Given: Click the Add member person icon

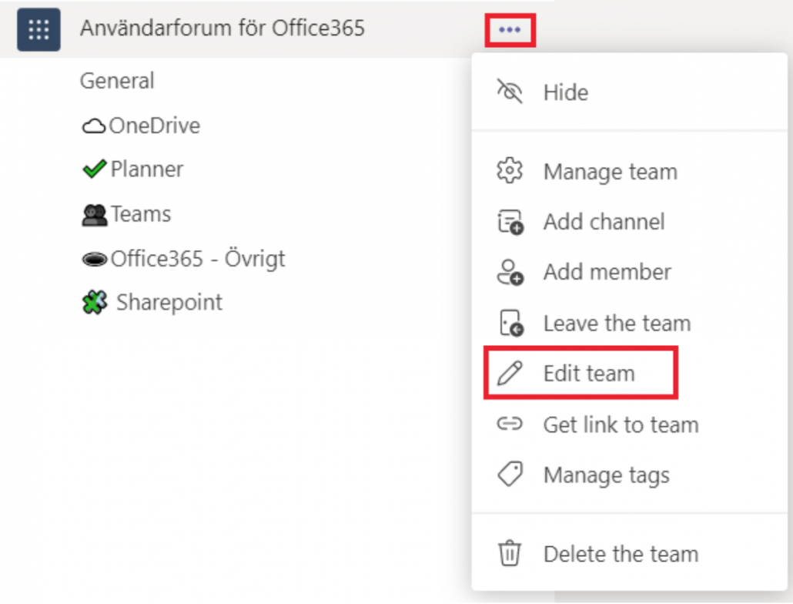Looking at the screenshot, I should [x=510, y=272].
